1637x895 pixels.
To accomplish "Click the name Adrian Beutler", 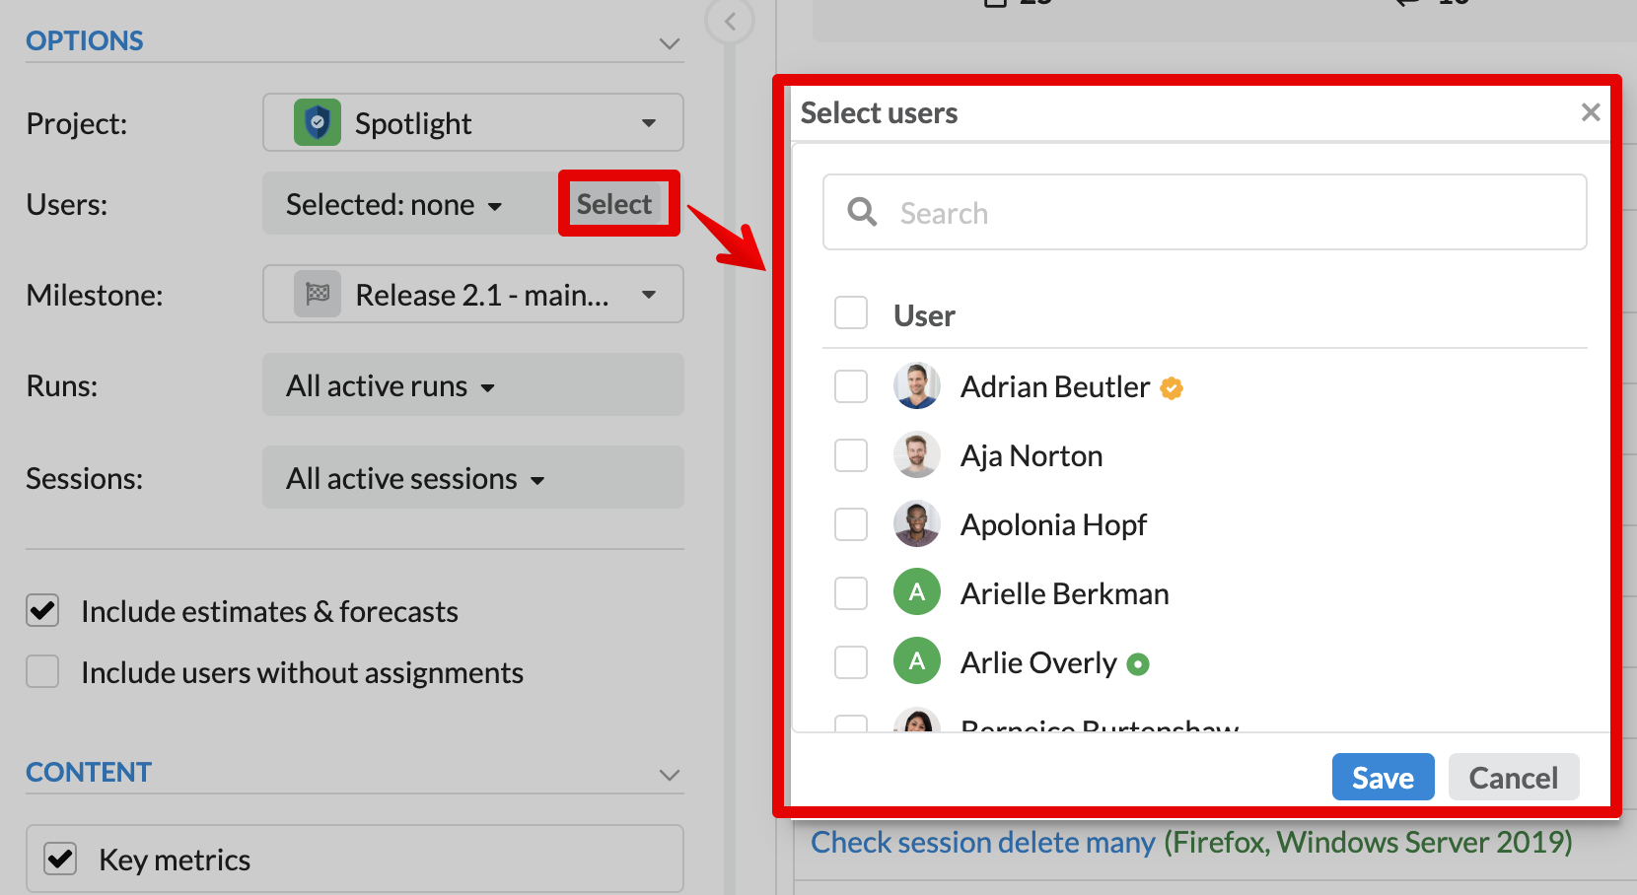I will 1055,386.
